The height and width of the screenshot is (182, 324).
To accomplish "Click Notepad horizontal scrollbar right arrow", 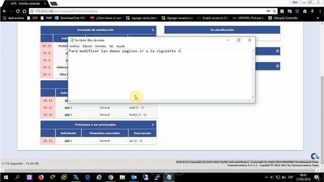I will (250, 101).
